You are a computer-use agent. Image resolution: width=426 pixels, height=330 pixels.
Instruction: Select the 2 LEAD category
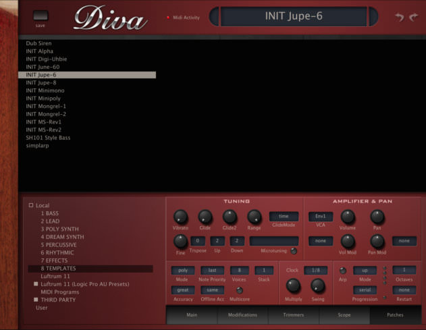click(50, 221)
